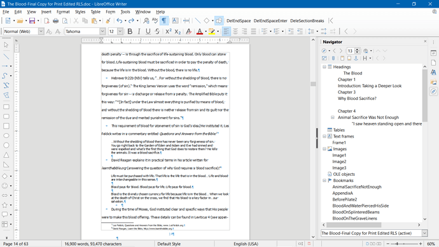Open the Format menu

click(63, 11)
